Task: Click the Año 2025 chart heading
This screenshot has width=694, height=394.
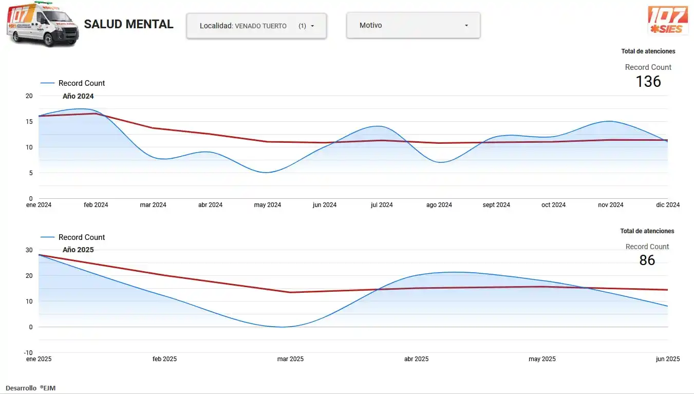Action: 78,250
